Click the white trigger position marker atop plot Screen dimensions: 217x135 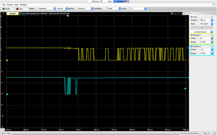point(68,16)
